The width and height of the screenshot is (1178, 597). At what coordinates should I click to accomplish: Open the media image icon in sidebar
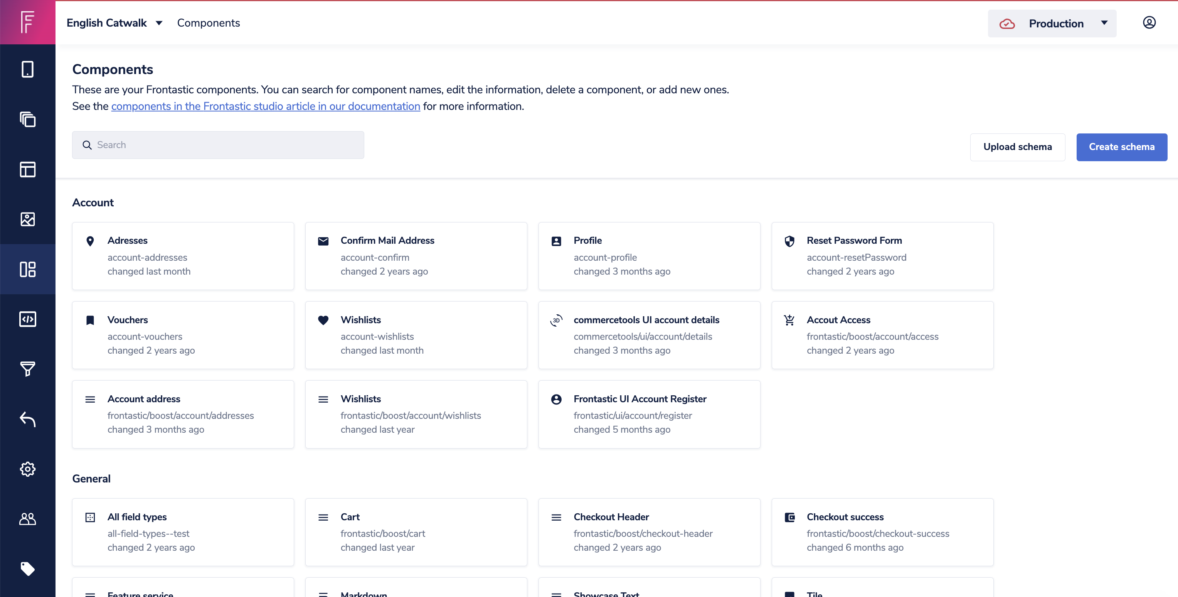click(x=27, y=219)
